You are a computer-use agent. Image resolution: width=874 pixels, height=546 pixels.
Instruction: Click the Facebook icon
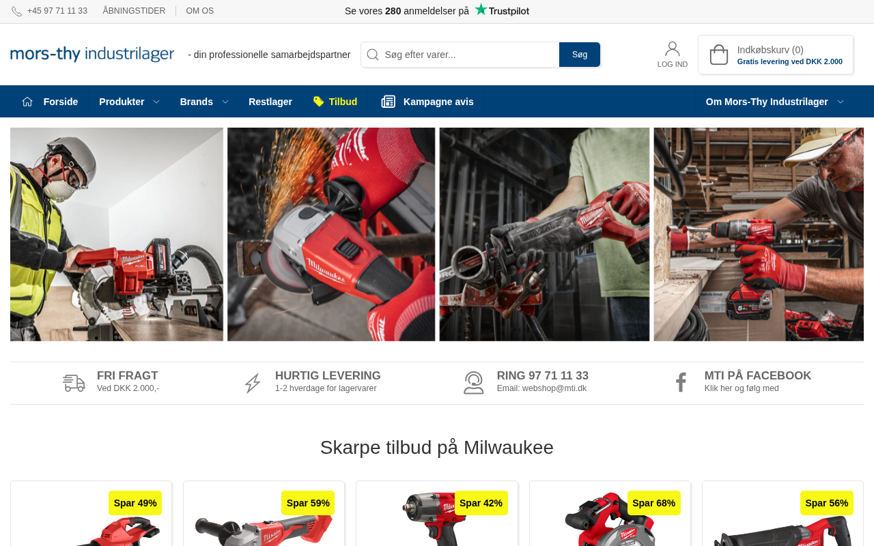pos(681,382)
